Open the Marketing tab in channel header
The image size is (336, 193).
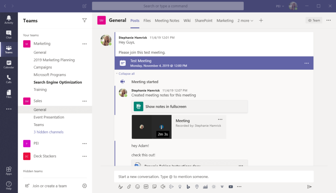point(225,21)
